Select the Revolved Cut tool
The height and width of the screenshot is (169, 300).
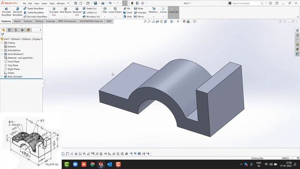coord(77,12)
